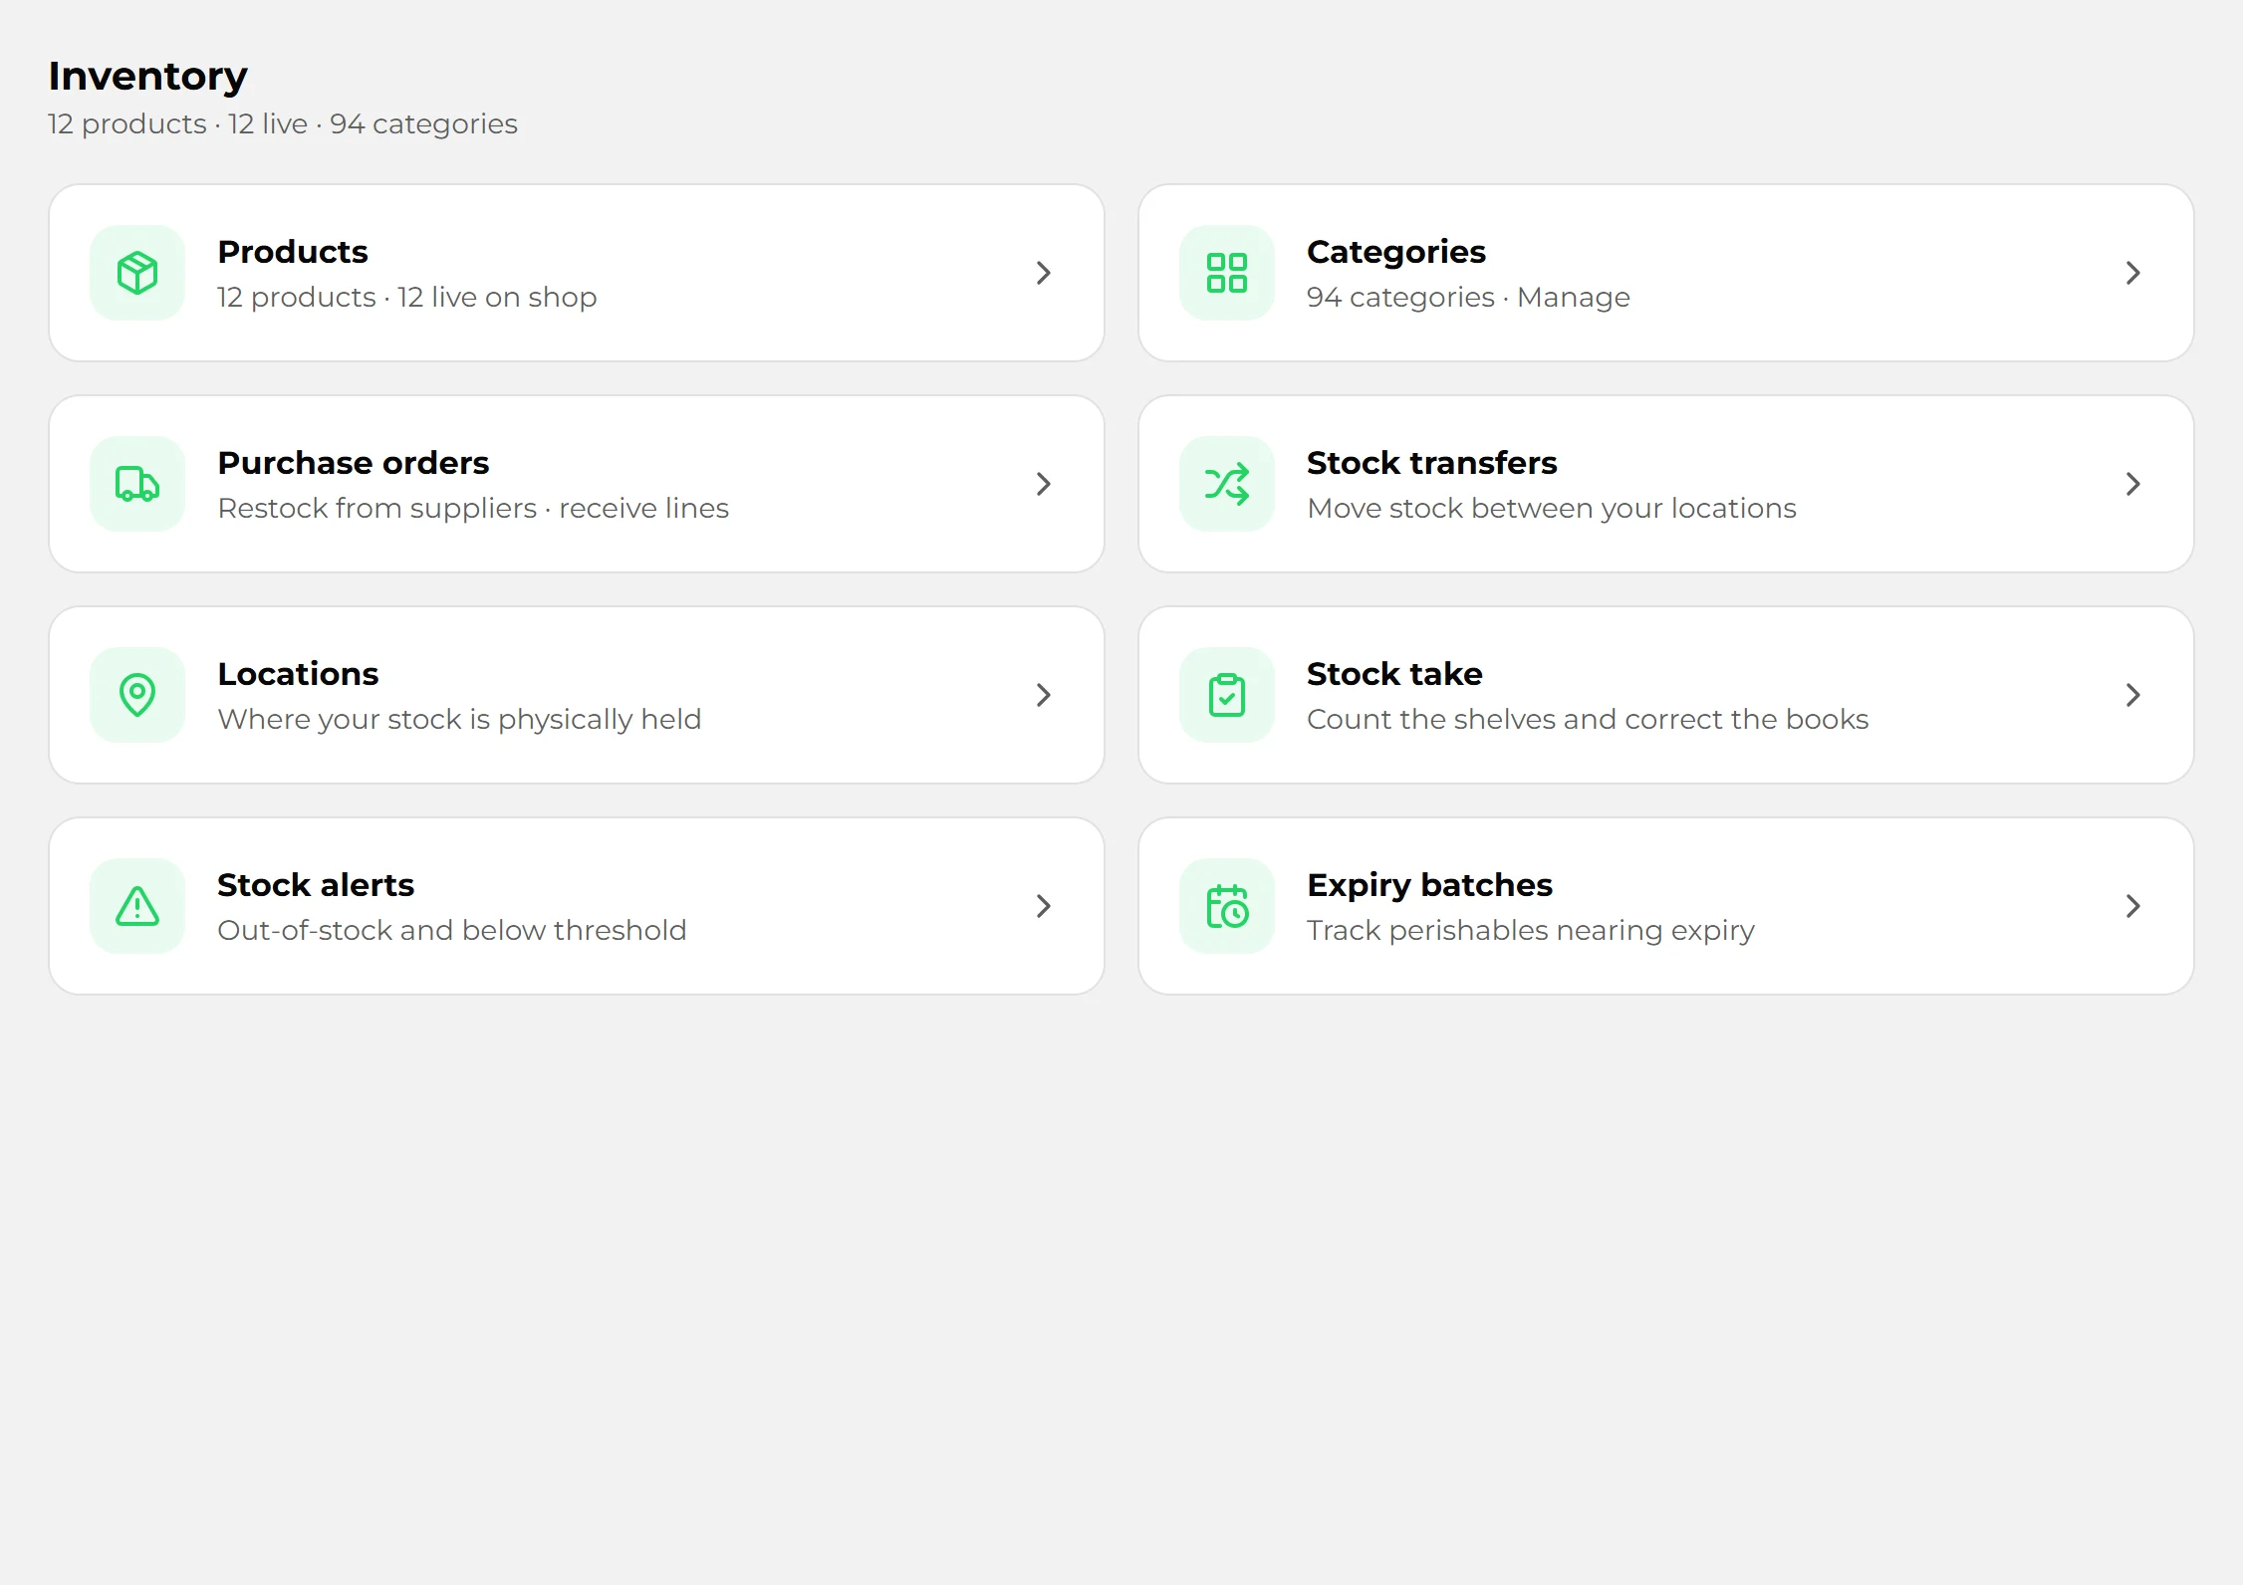Click the "12 products · 12 live · 94 categories" summary
The image size is (2243, 1585).
[x=283, y=124]
